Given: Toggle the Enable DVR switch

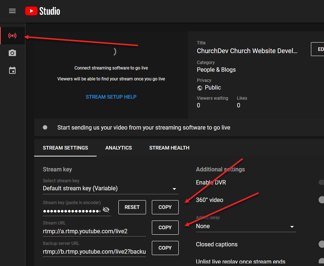Looking at the screenshot, I should click(321, 182).
